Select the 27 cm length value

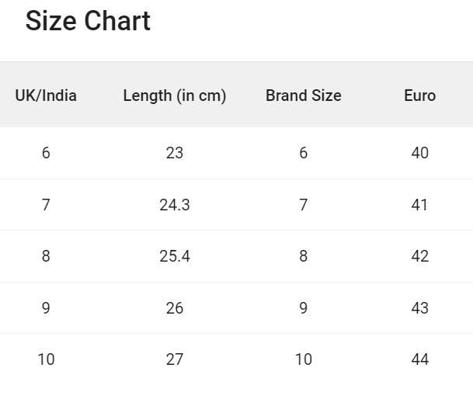click(x=175, y=359)
